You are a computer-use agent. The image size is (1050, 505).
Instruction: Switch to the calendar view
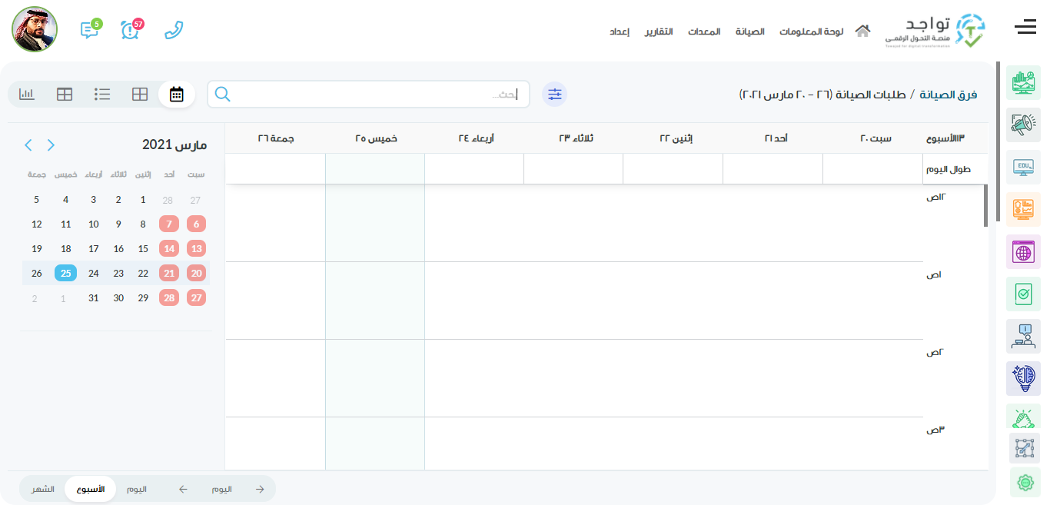pyautogui.click(x=177, y=95)
